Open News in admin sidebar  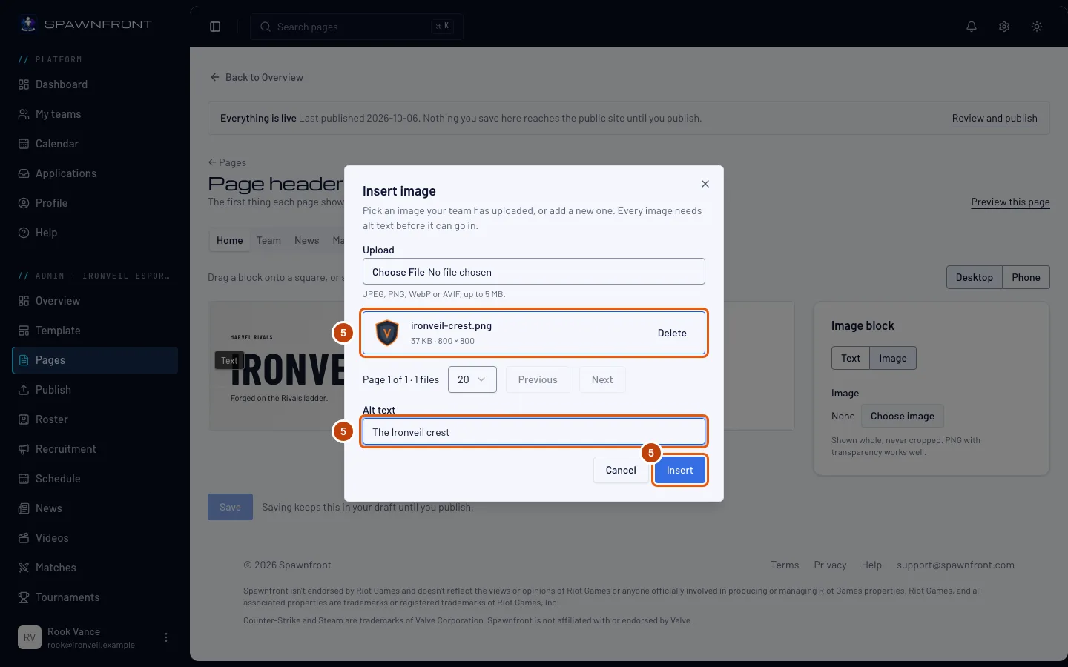click(95, 508)
